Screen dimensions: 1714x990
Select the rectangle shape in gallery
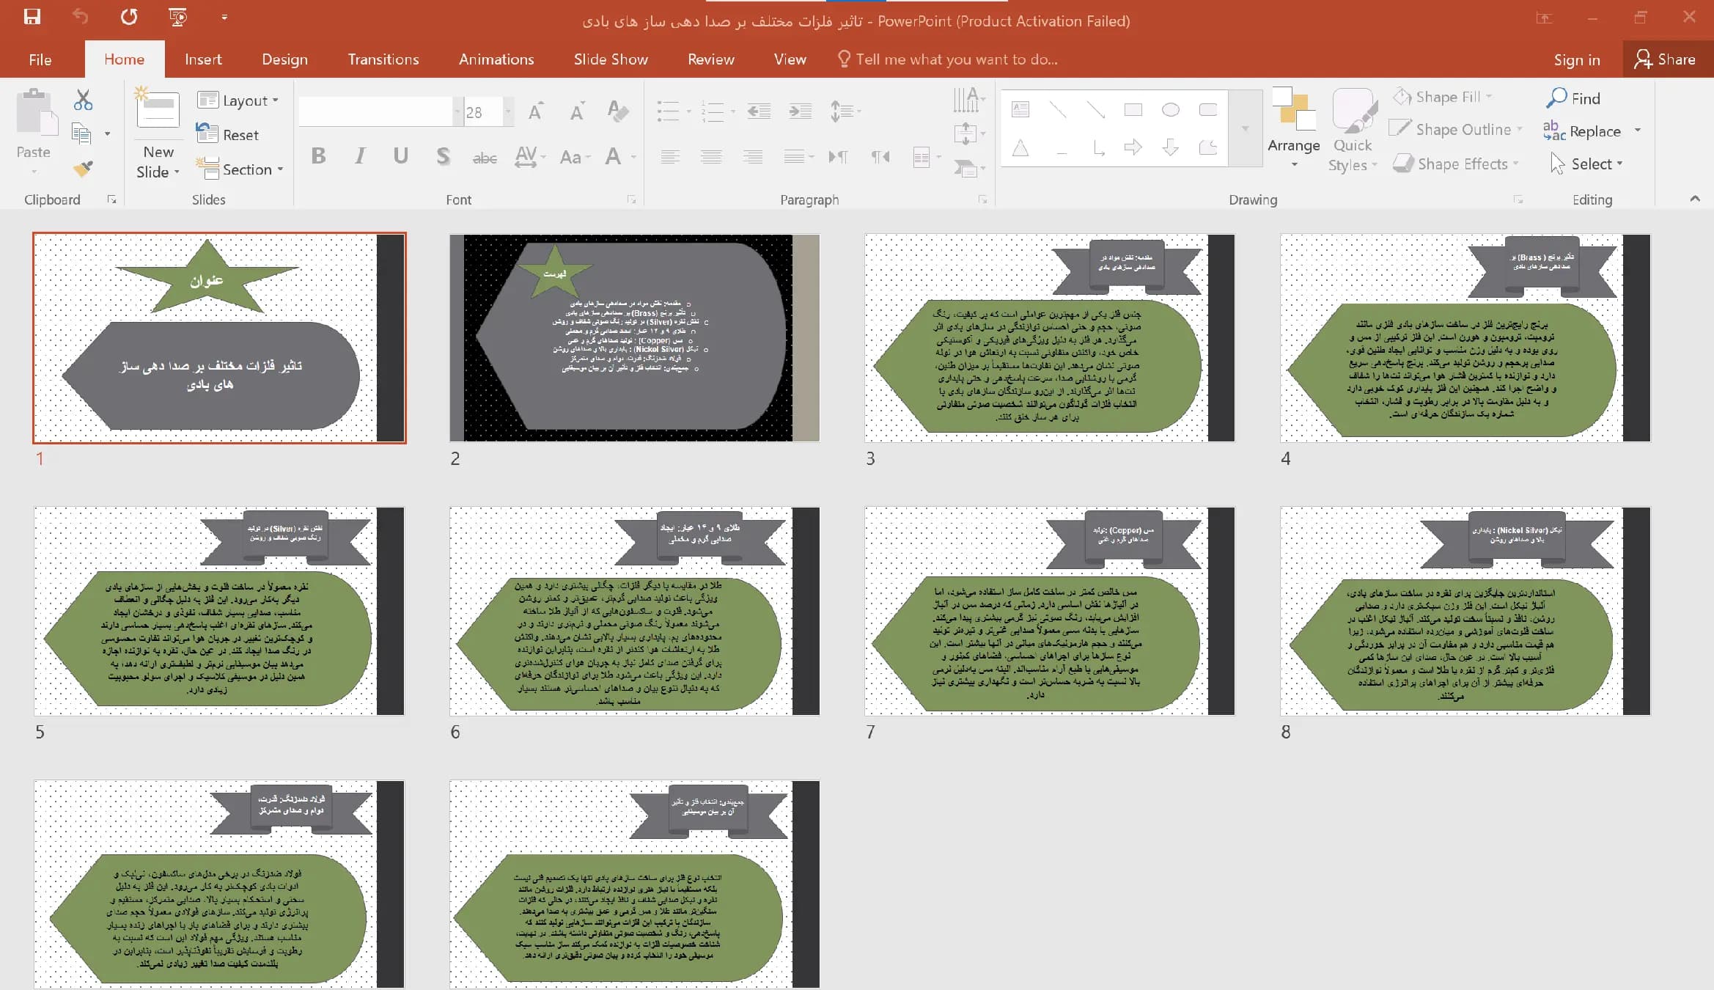click(x=1133, y=110)
